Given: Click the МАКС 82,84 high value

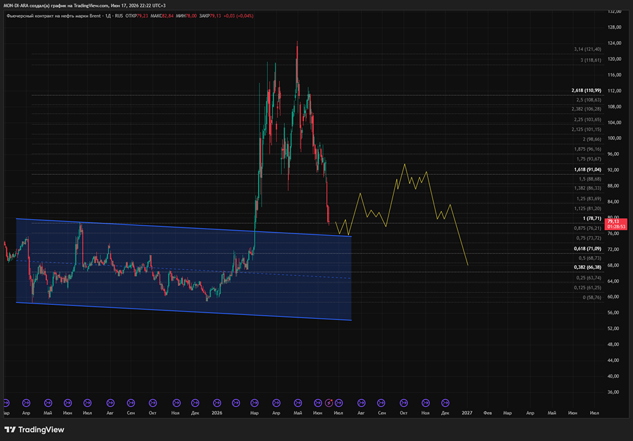Looking at the screenshot, I should pos(162,16).
